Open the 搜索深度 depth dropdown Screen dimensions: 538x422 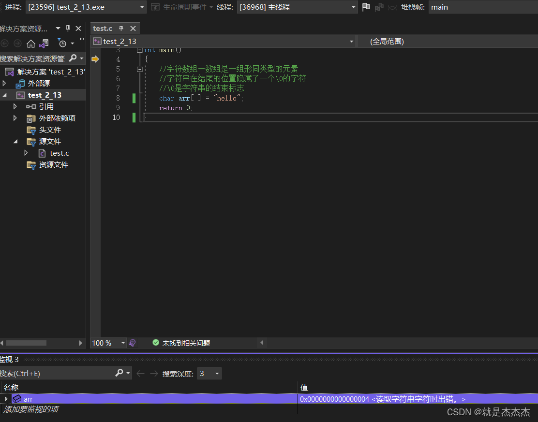click(x=209, y=374)
